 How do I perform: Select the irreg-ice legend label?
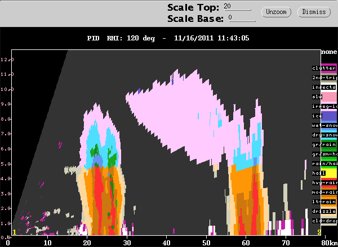click(x=324, y=106)
